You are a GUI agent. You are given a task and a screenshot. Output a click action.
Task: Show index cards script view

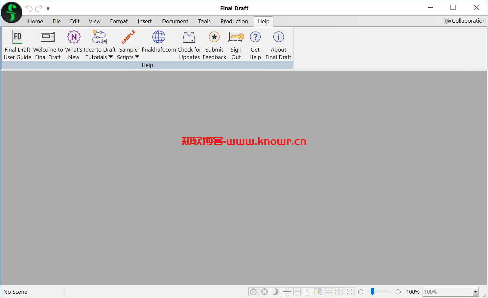pos(350,292)
